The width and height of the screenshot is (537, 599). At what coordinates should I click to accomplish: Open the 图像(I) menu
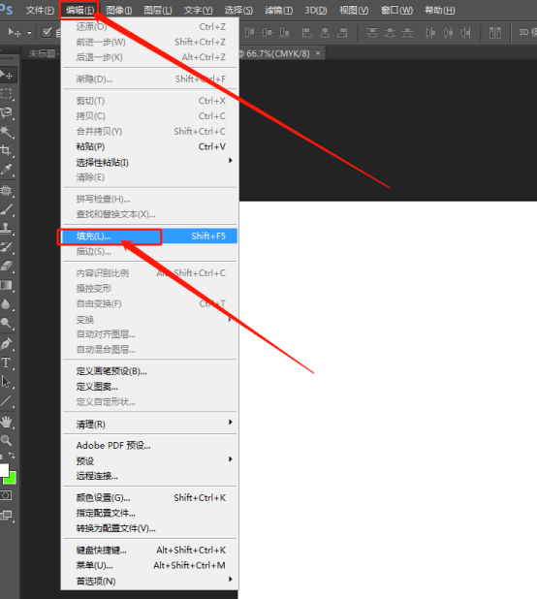[x=119, y=11]
